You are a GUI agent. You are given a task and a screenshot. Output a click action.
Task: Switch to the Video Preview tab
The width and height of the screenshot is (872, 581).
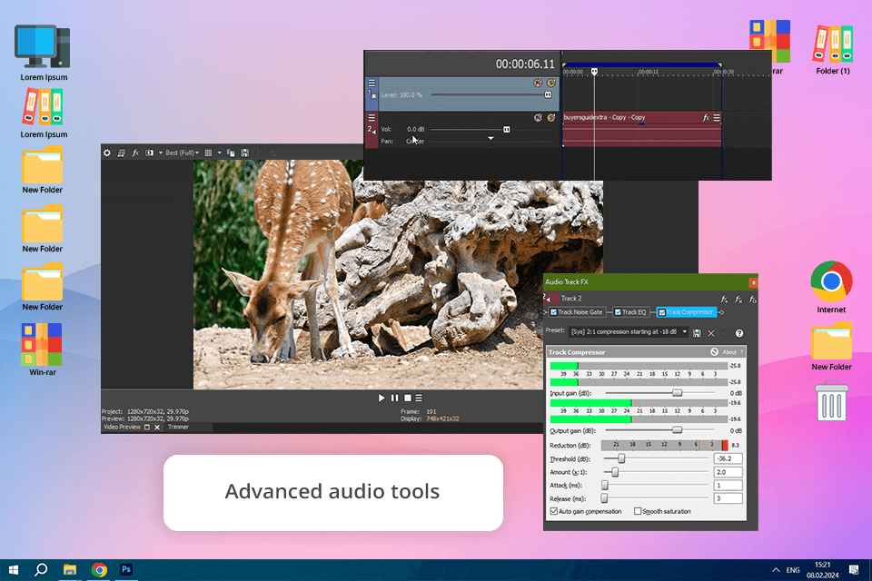(x=122, y=427)
